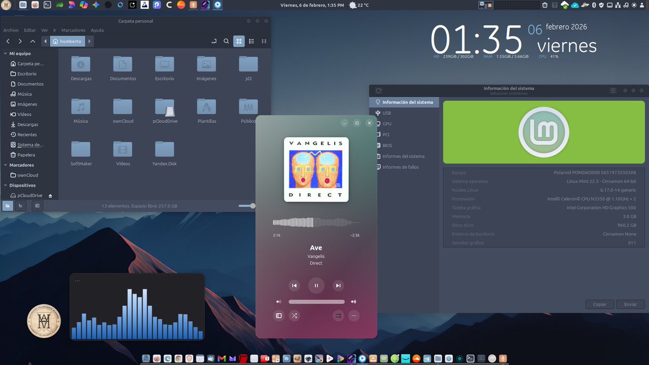
Task: Click the humberto path button
Action: (68, 41)
